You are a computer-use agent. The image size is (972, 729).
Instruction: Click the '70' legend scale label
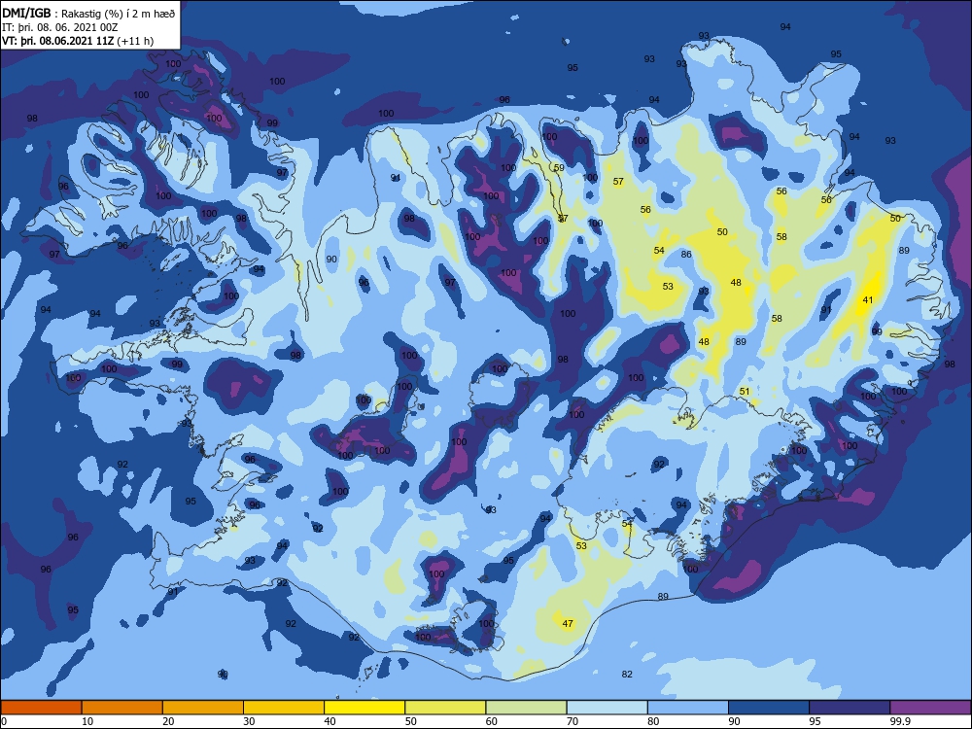click(x=573, y=721)
